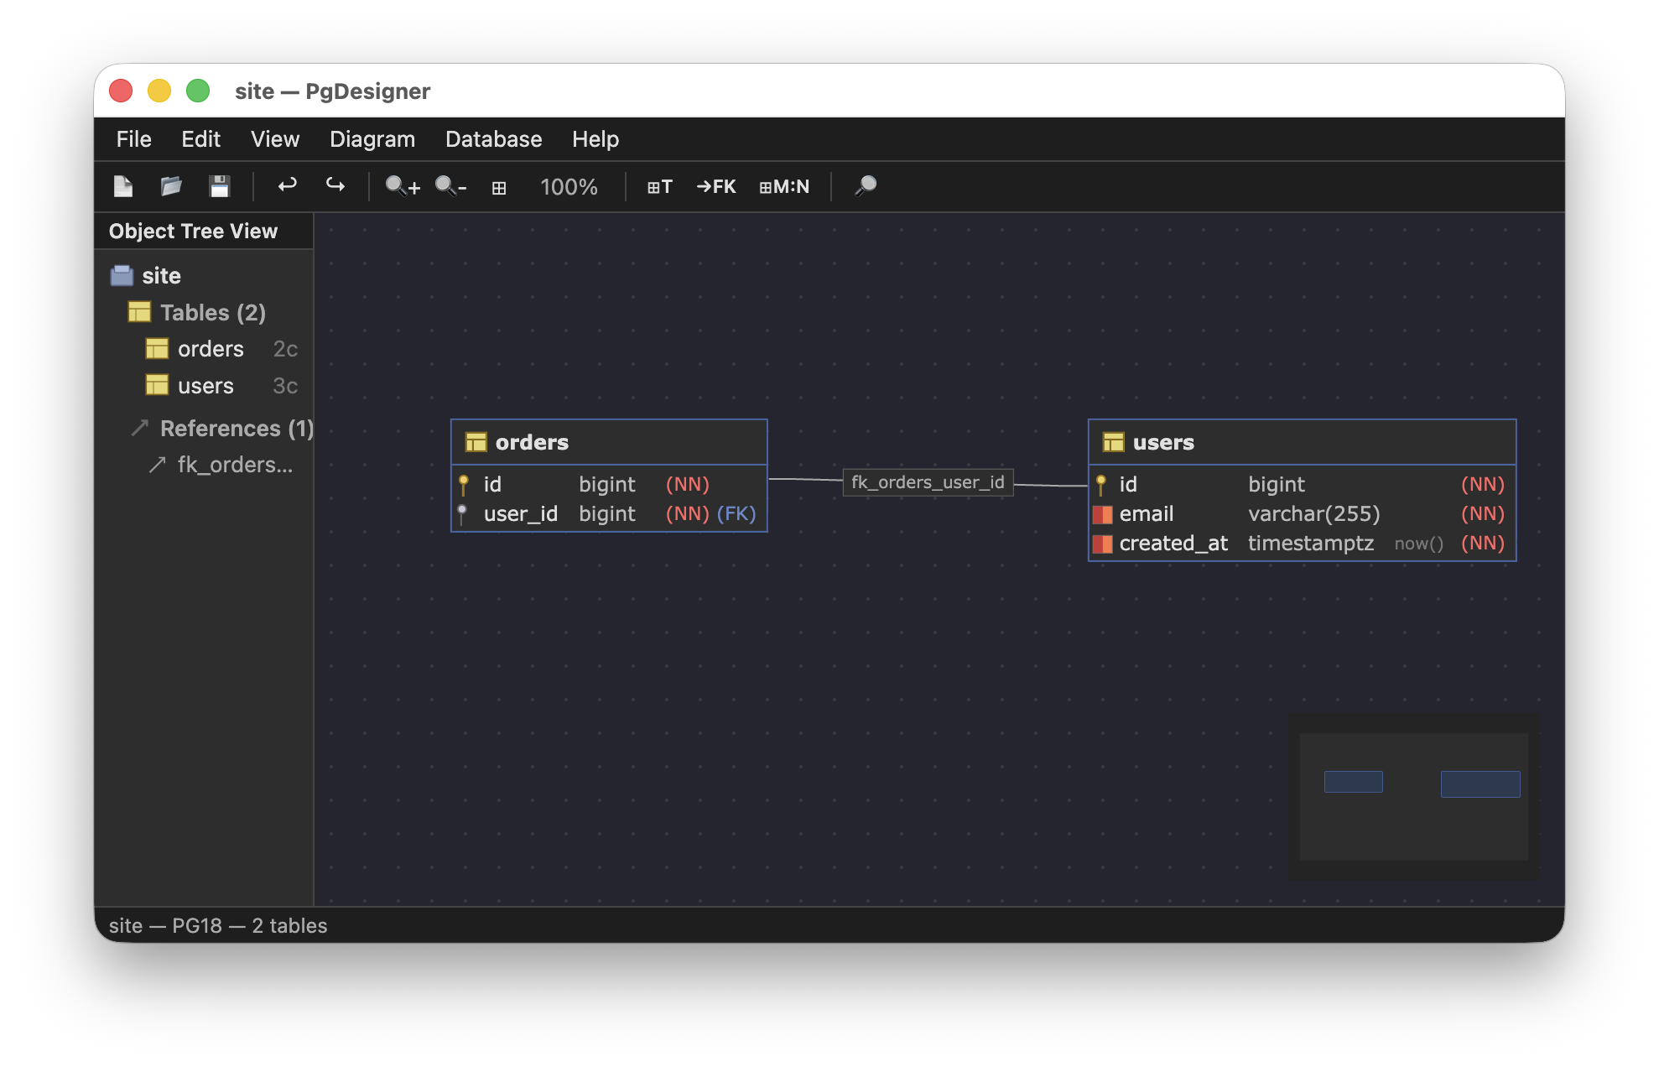This screenshot has width=1659, height=1067.
Task: Open the Database menu
Action: pyautogui.click(x=493, y=139)
